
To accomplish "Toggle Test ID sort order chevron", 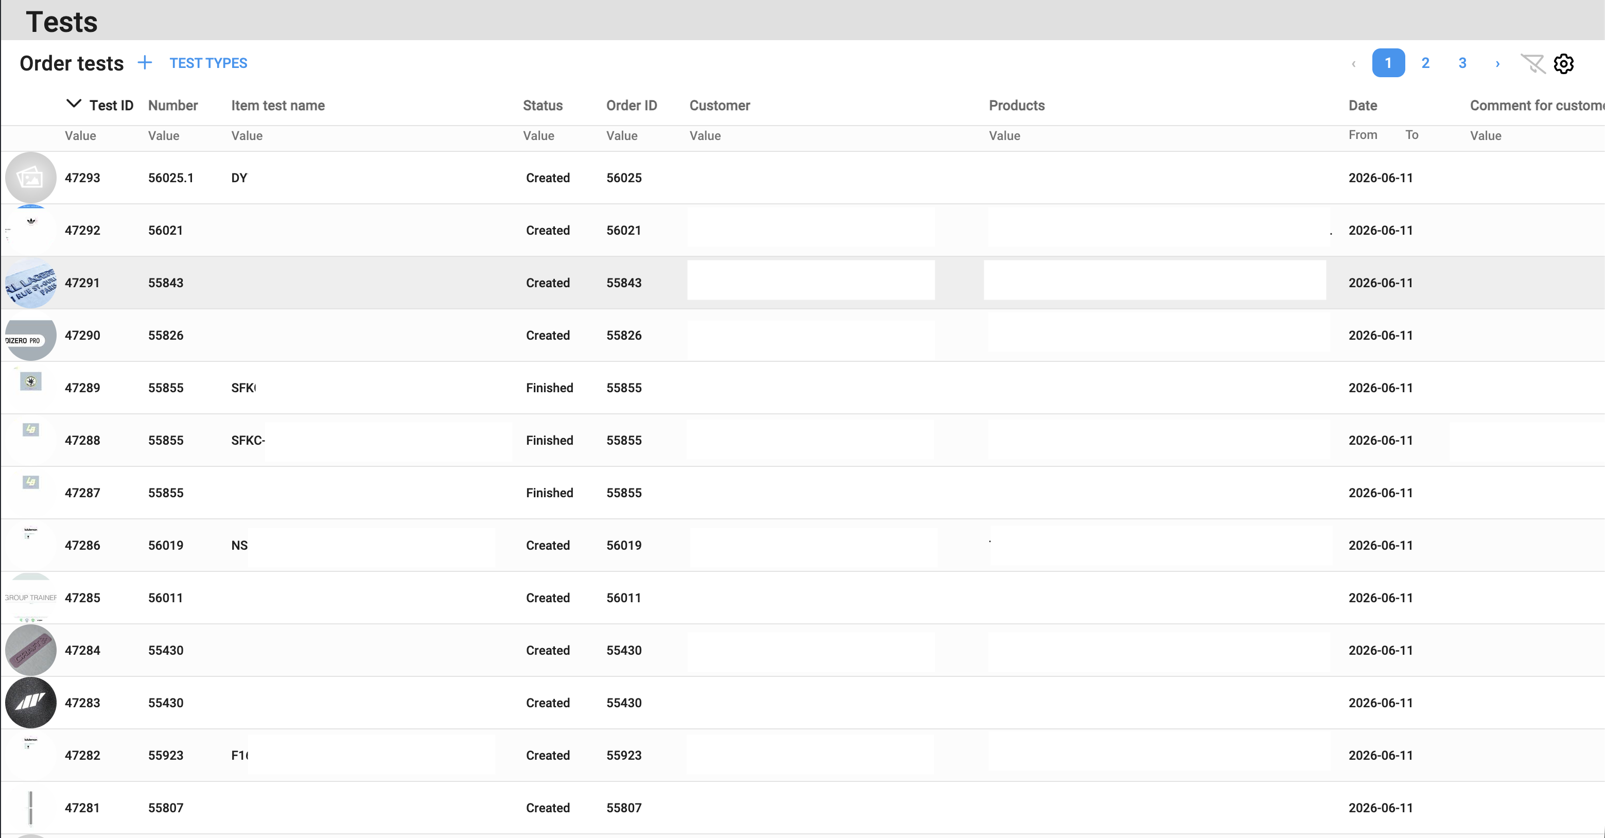I will click(x=74, y=104).
